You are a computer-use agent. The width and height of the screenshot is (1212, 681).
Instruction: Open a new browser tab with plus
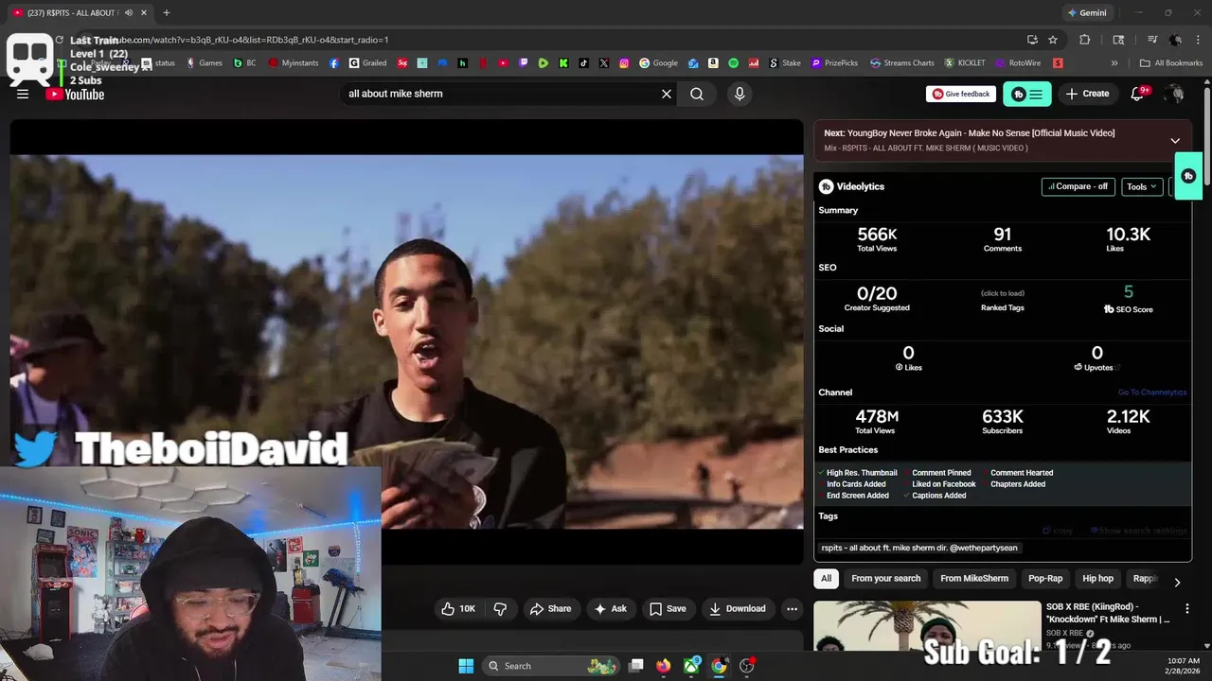(x=167, y=13)
